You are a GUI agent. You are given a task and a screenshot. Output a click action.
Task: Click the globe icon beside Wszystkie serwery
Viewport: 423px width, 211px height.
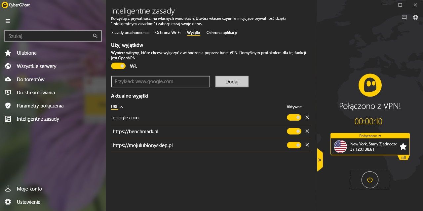click(x=8, y=66)
